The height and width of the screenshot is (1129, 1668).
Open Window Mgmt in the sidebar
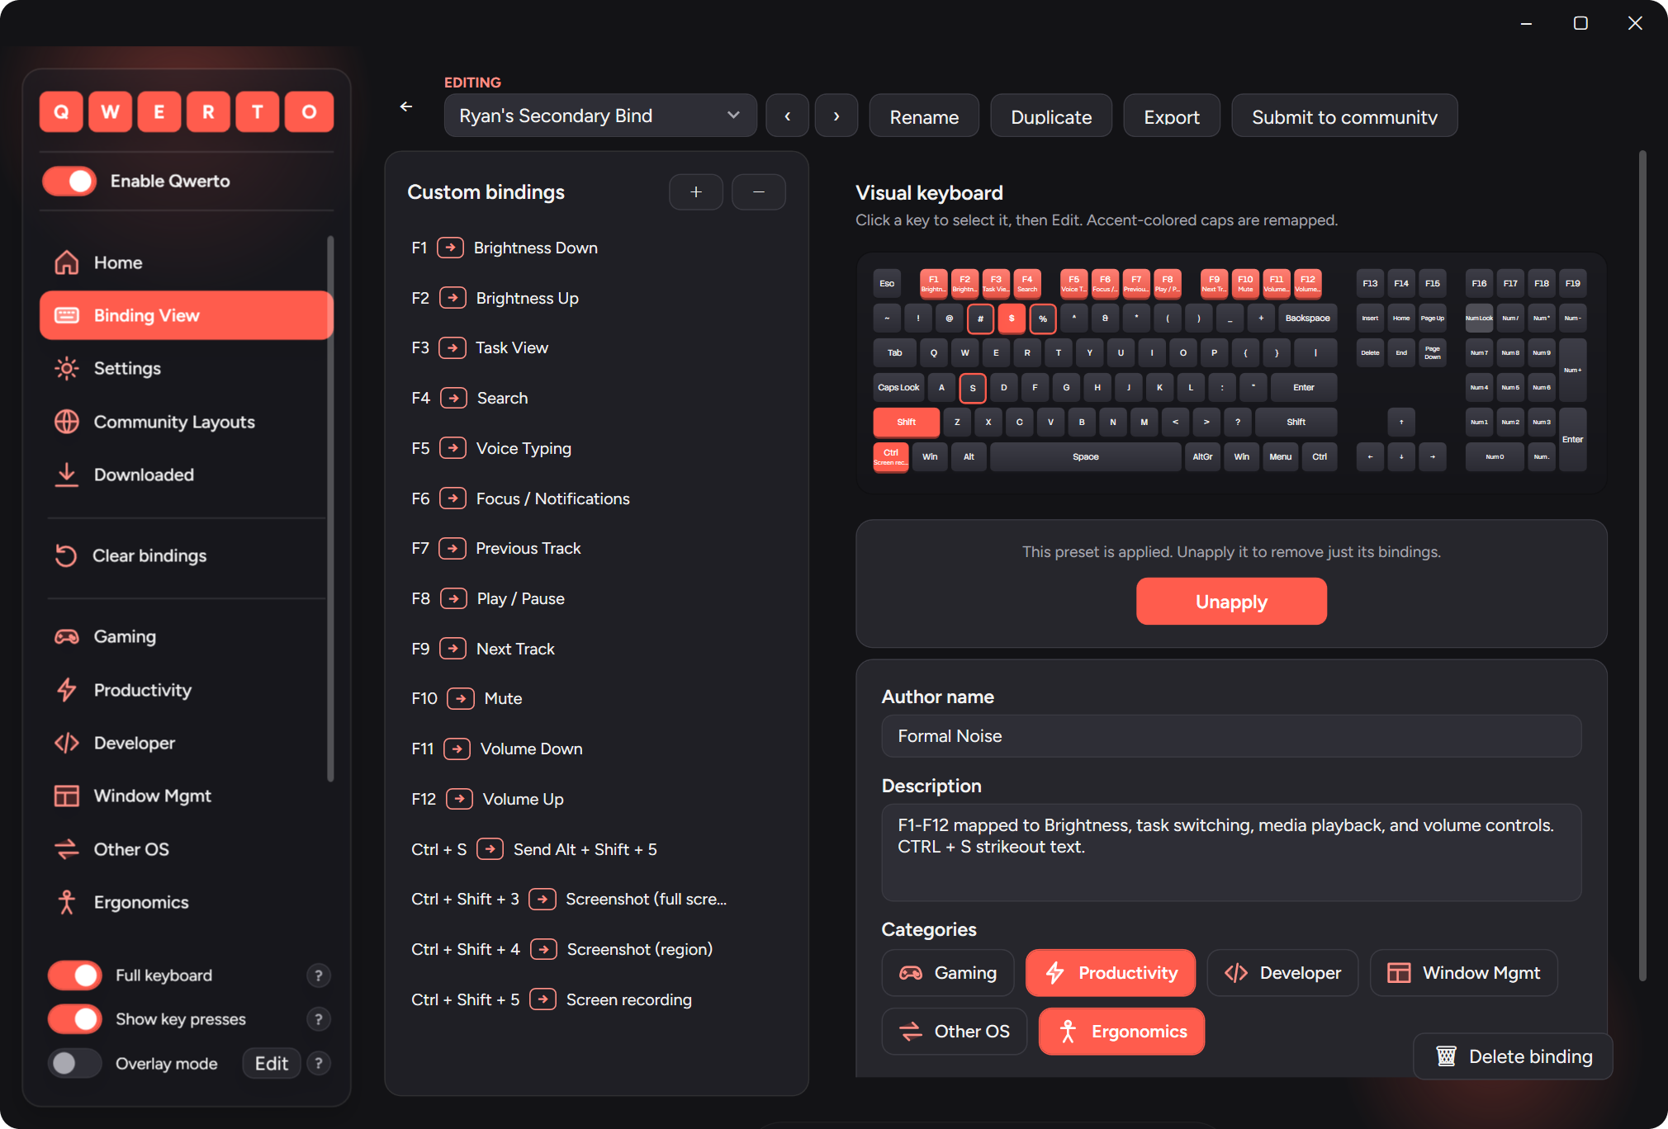click(x=186, y=796)
